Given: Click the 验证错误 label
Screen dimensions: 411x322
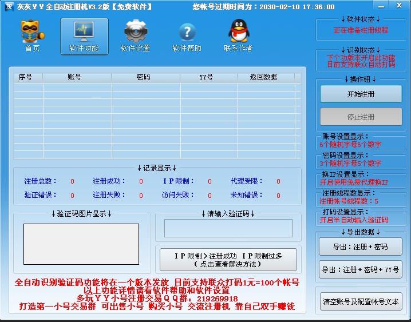Looking at the screenshot, I should coord(40,195).
